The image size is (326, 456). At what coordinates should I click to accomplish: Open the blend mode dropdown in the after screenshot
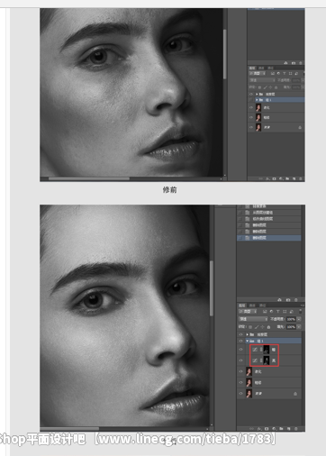pyautogui.click(x=253, y=319)
